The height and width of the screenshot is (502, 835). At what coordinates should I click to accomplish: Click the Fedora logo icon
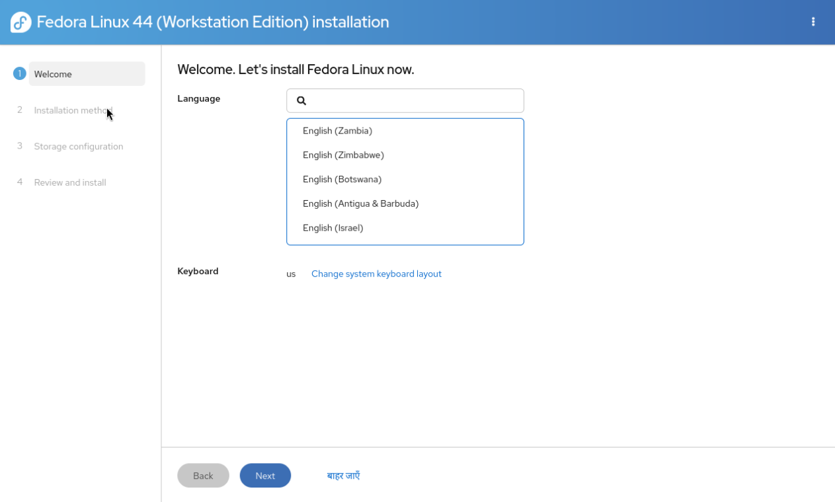pos(21,22)
